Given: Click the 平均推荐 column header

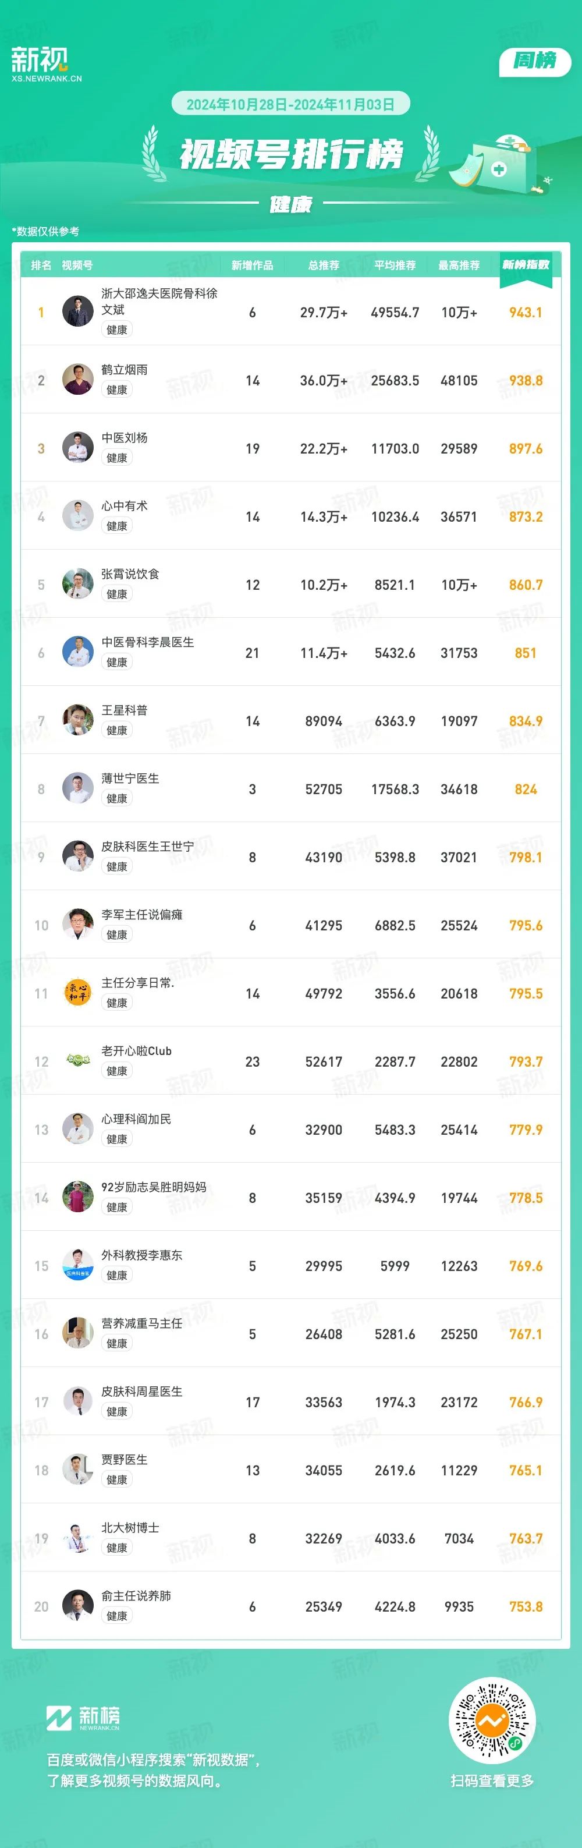Looking at the screenshot, I should pos(395,265).
